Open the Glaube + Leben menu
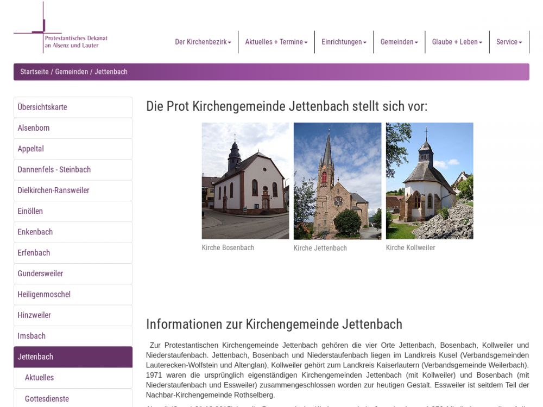This screenshot has height=407, width=543. 457,42
